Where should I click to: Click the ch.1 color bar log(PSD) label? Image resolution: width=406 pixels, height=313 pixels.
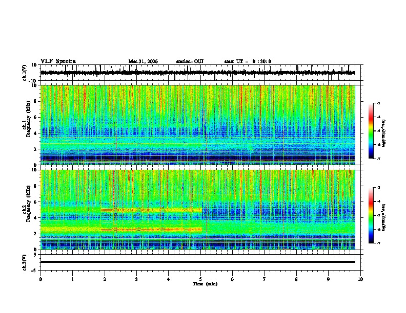pos(383,133)
